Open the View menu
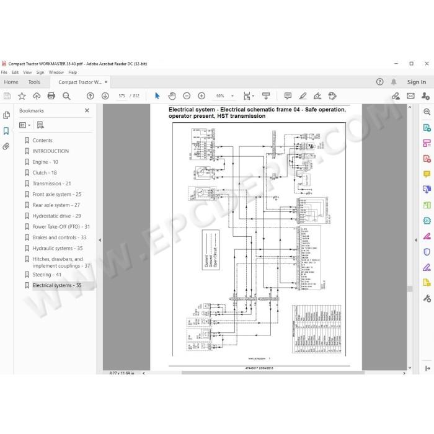Viewport: 434px width, 434px height. pyautogui.click(x=27, y=73)
